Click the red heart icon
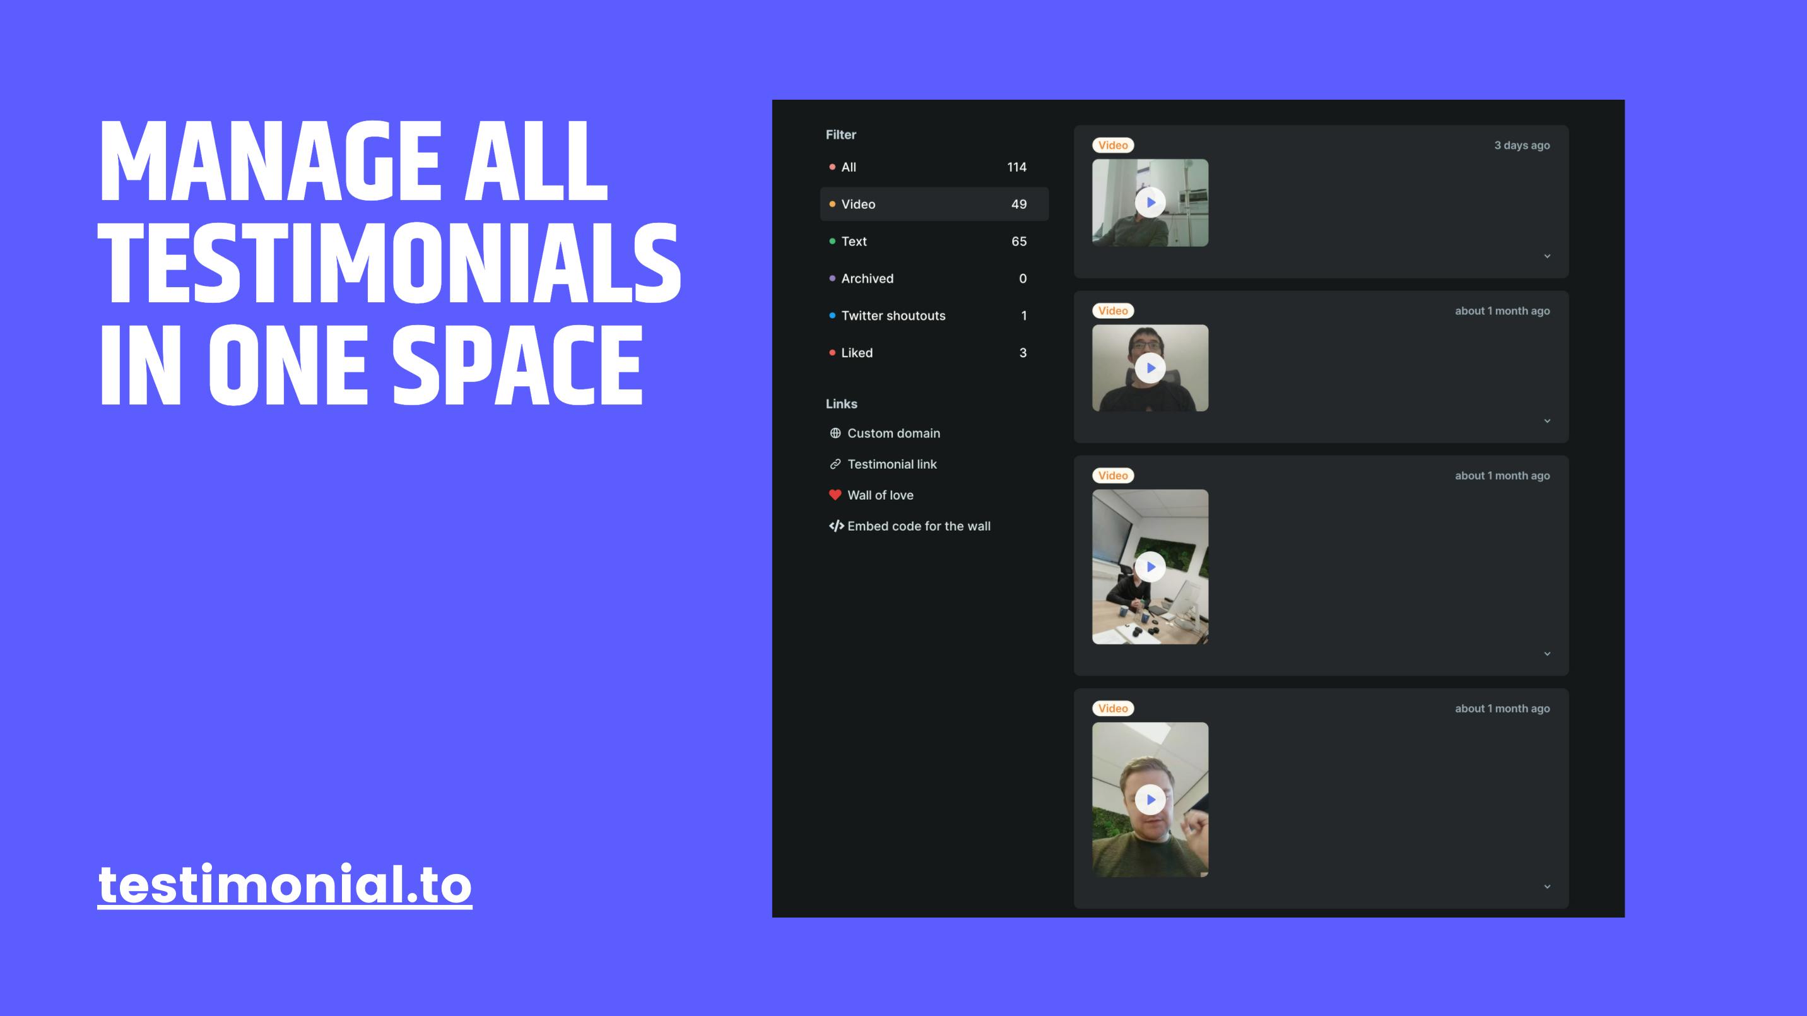 pos(835,495)
